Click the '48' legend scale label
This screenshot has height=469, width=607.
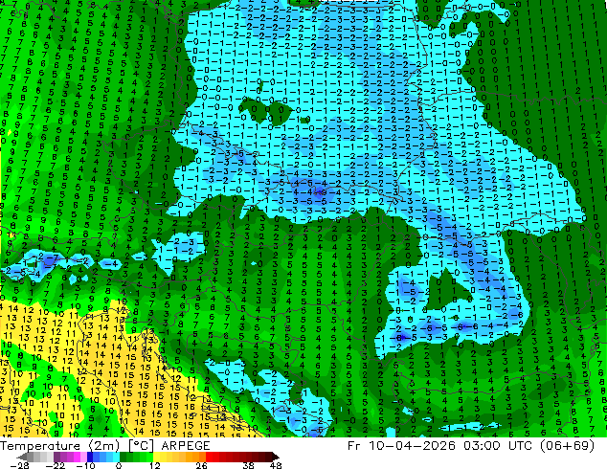click(x=276, y=465)
